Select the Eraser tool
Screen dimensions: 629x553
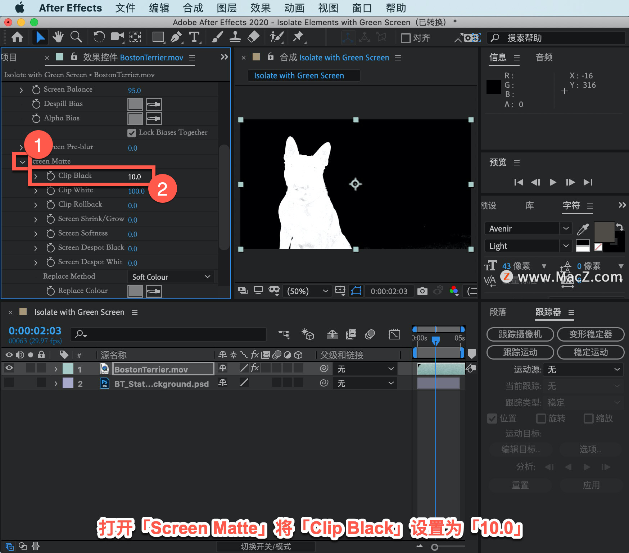(x=254, y=37)
